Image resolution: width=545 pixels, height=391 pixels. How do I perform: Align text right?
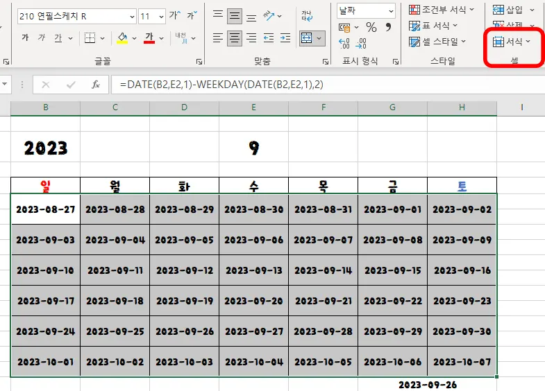tap(251, 38)
